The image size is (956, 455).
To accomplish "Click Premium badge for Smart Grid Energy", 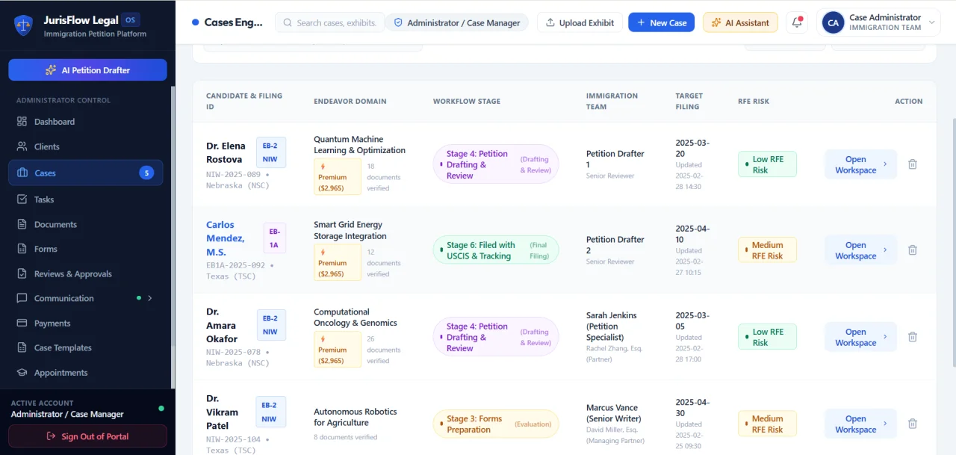I will pyautogui.click(x=338, y=263).
